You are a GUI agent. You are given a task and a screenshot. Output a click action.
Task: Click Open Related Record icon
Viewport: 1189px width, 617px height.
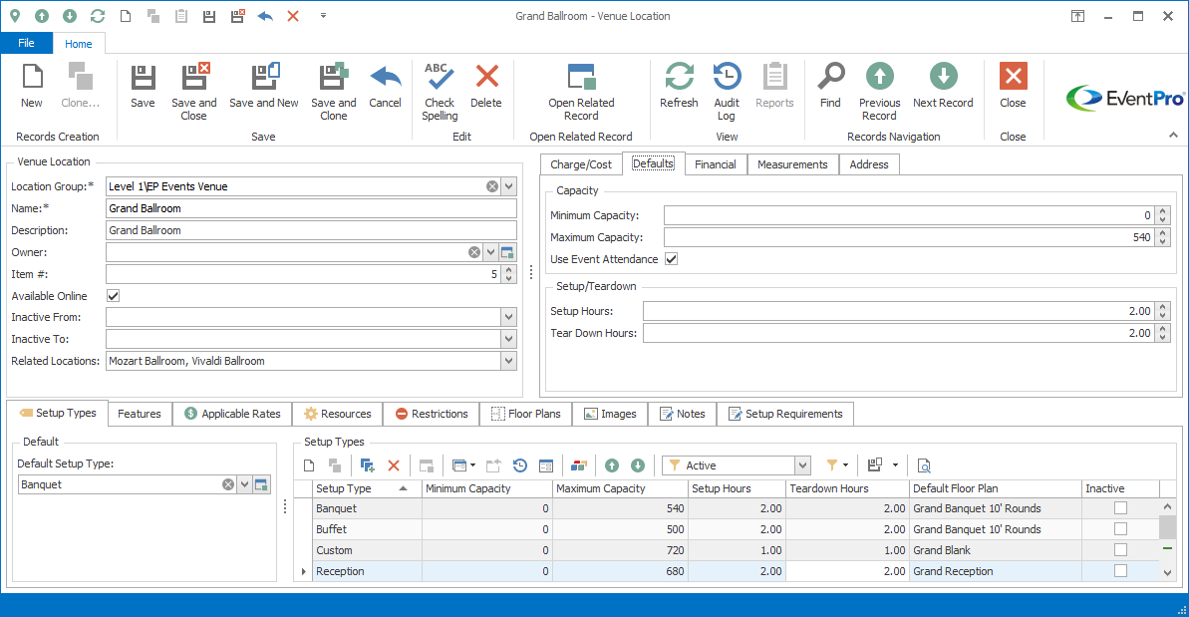(x=582, y=77)
